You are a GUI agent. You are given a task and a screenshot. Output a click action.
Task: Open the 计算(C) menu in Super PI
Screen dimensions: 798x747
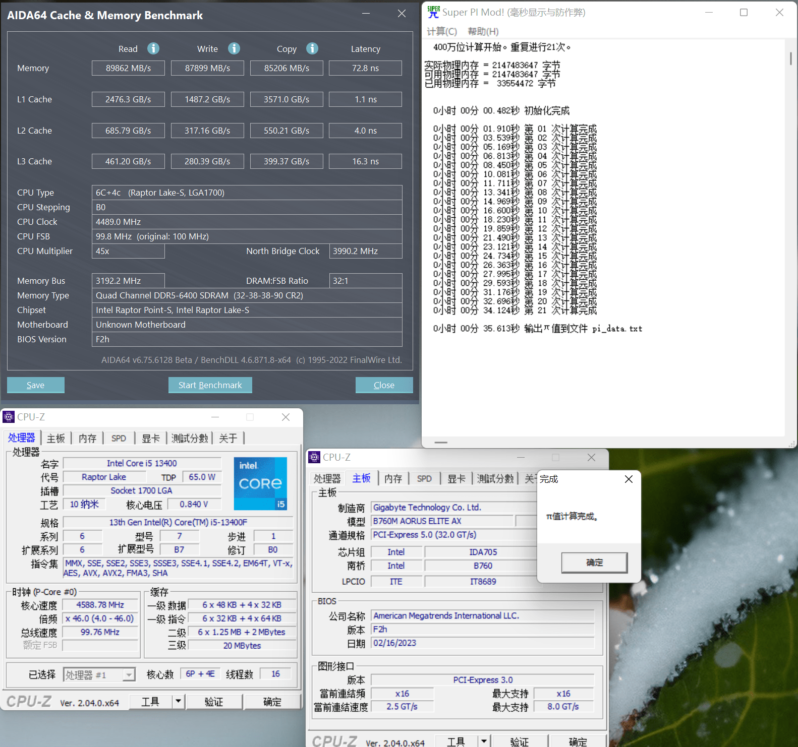(x=442, y=31)
